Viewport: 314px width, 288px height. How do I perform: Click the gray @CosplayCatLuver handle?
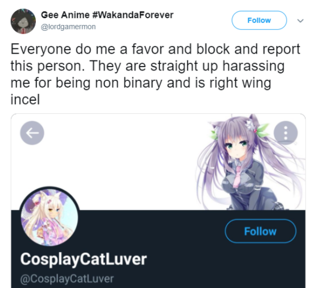(67, 279)
